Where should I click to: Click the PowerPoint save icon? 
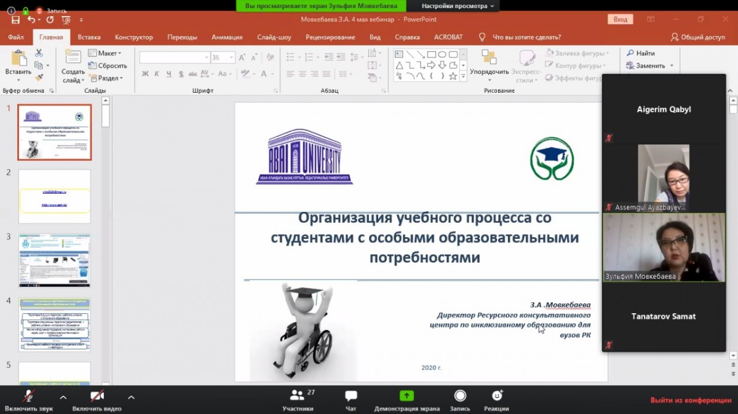(15, 20)
